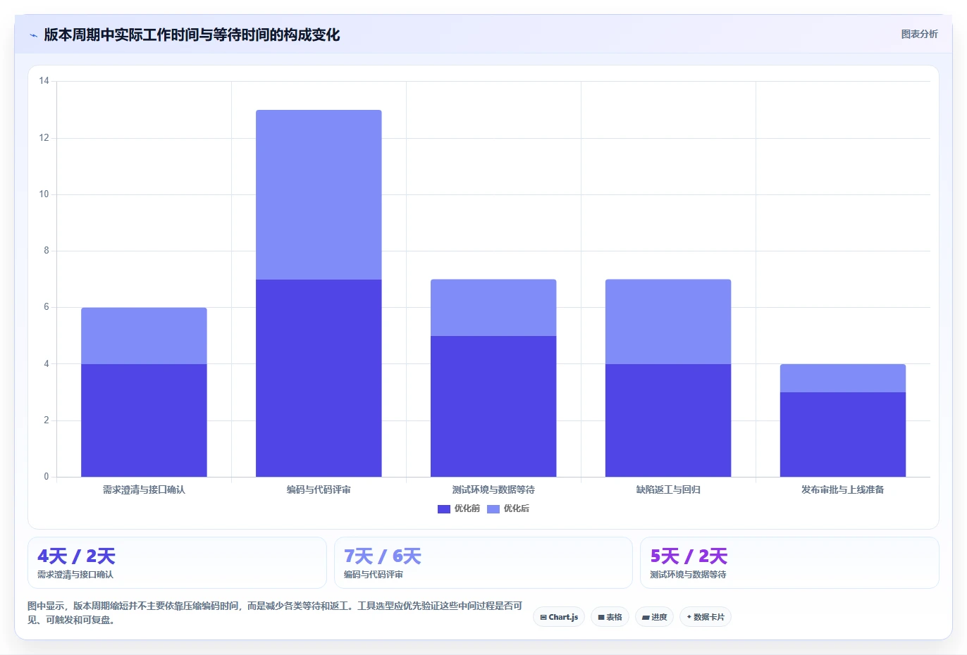
Task: Click the chart title 版本周期中实际工作时间与等待时间的构成变化
Action: (192, 35)
